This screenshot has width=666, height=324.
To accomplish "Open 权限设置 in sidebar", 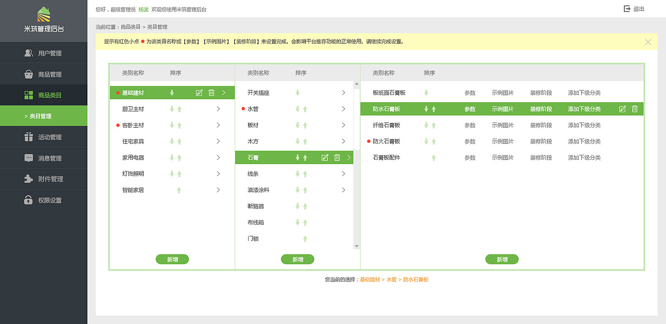I will [x=44, y=200].
